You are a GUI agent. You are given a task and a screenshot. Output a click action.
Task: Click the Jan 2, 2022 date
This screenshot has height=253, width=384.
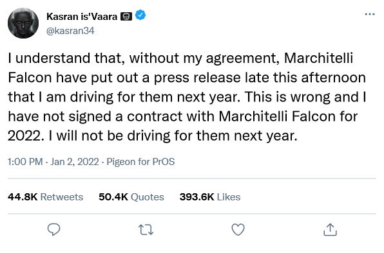click(75, 162)
